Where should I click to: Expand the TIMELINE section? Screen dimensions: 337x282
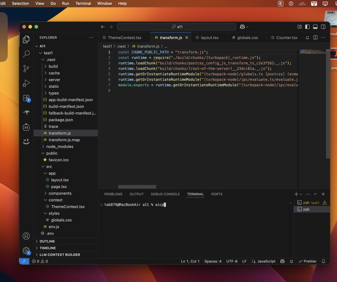coord(66,248)
